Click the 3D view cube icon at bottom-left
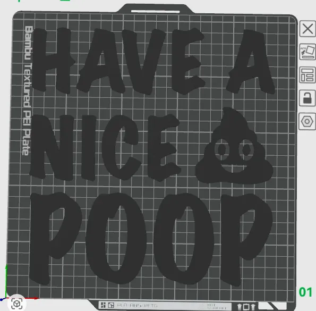This screenshot has height=311, width=316. click(x=16, y=304)
